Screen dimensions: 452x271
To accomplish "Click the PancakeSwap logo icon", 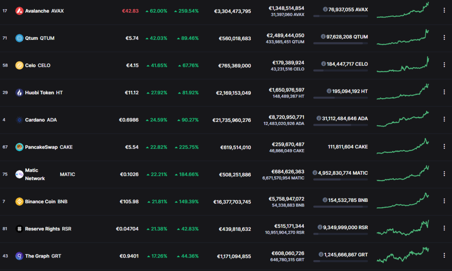I will tap(19, 147).
